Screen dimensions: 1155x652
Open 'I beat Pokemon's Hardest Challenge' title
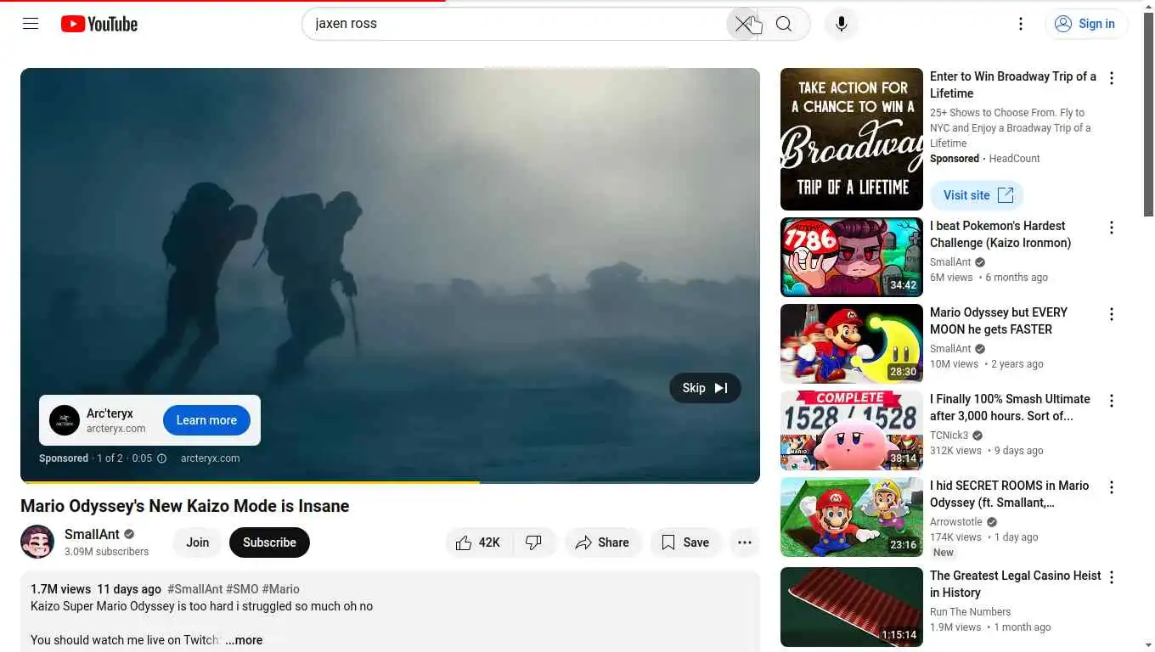coord(1000,234)
